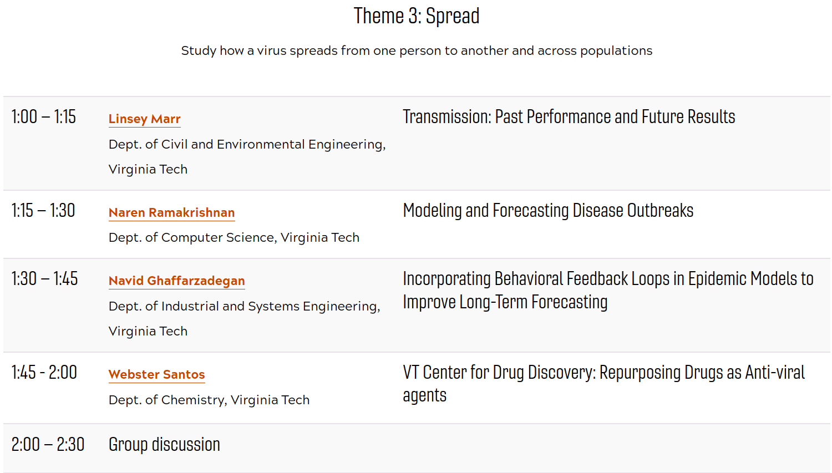Click the Theme 3: Spread heading
This screenshot has height=473, width=832.
(x=417, y=16)
